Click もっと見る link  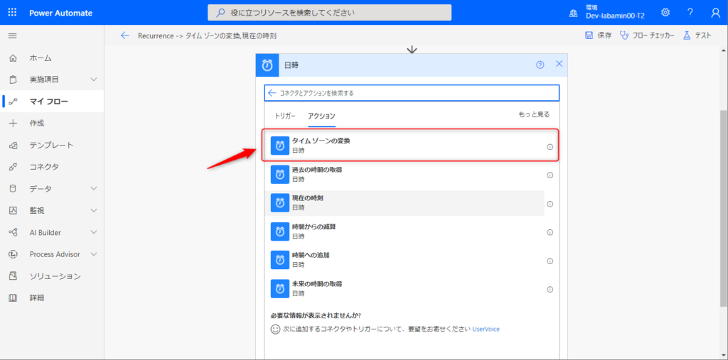[534, 114]
